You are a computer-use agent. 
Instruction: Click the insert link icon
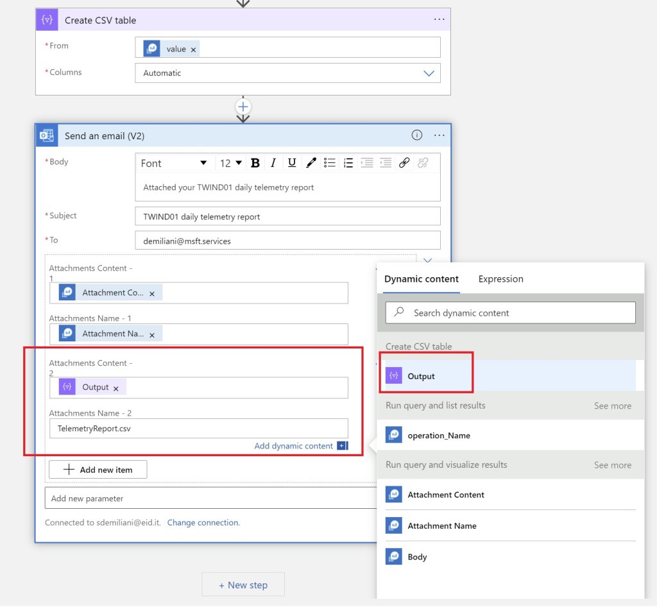click(x=404, y=163)
